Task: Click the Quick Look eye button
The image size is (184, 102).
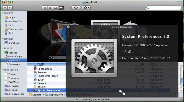Action: pos(76,8)
